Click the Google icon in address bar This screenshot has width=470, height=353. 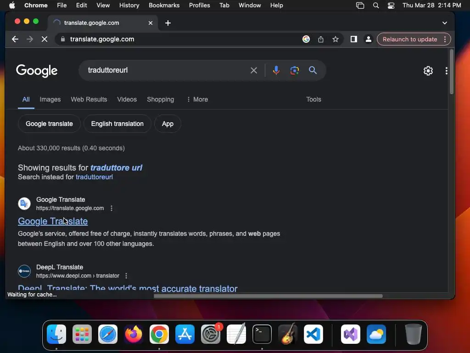click(x=306, y=39)
